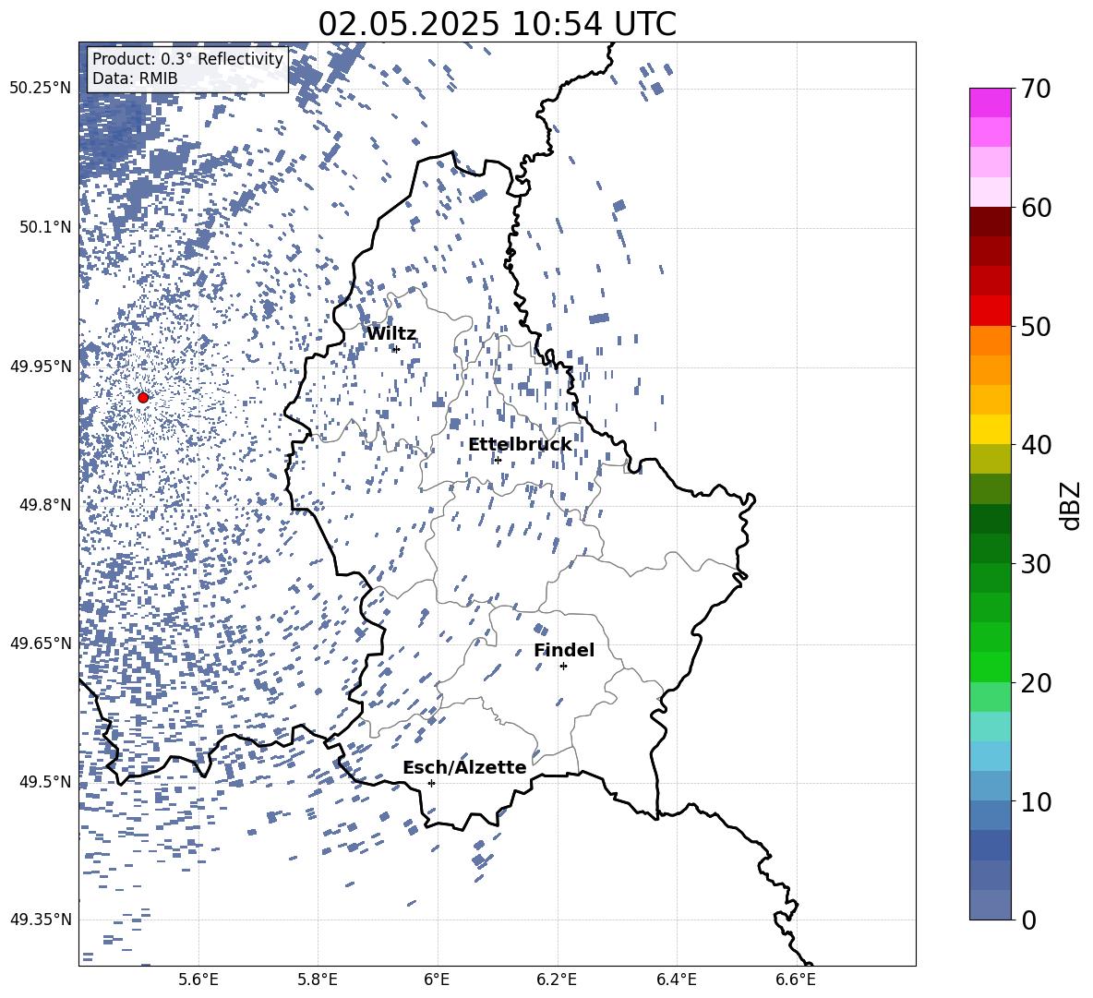Click the 30 colorbar tick label

(x=1037, y=564)
